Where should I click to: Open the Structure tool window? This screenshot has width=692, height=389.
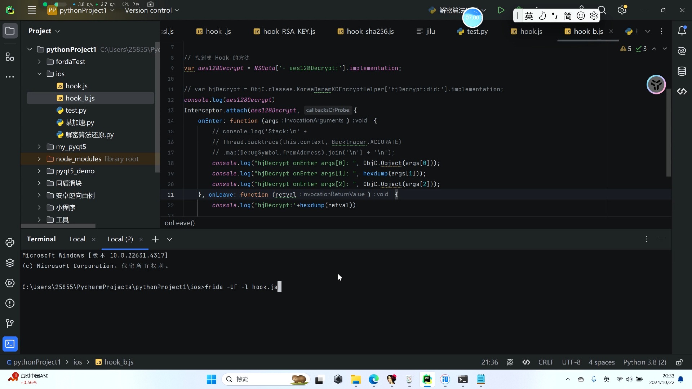point(10,57)
